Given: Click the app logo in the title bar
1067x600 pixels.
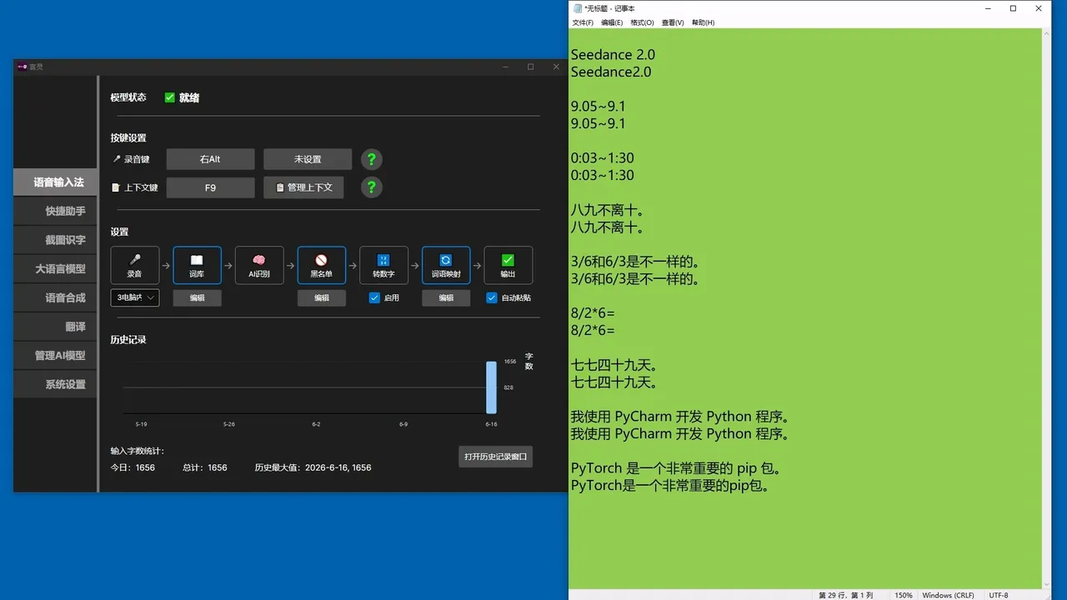Looking at the screenshot, I should (23, 67).
